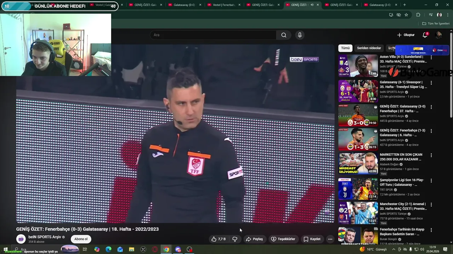Start voice search with the microphone icon

pos(300,35)
